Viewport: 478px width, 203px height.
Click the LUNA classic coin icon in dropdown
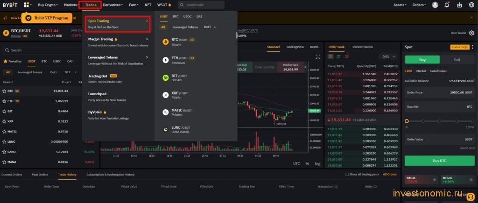point(166,130)
